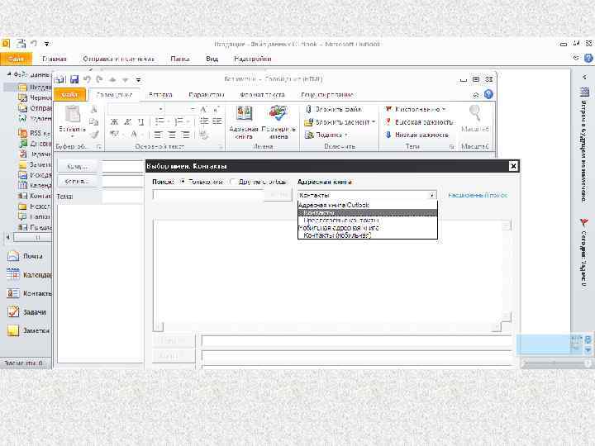Viewport: 595px width, 446px height.
Task: Open the Address book Контакты combo box
Action: [367, 195]
